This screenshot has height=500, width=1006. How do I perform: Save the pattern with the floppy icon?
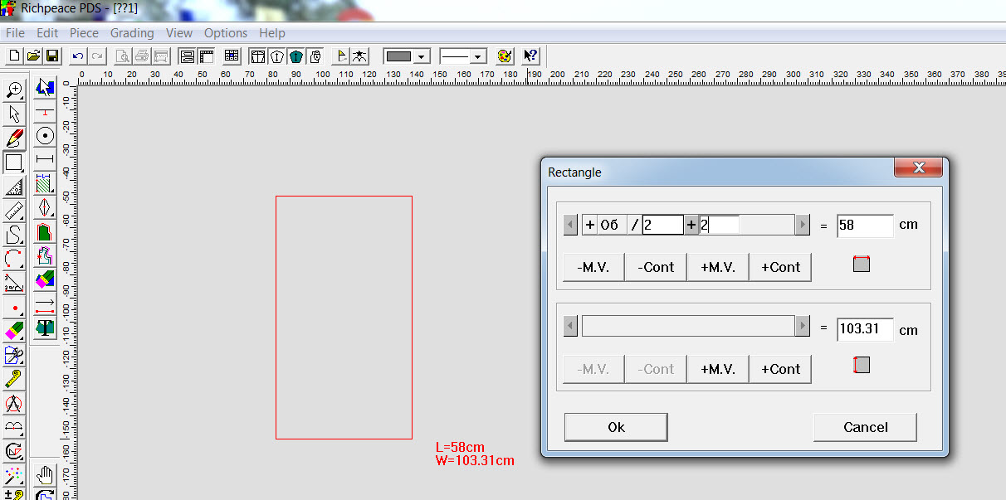[52, 56]
